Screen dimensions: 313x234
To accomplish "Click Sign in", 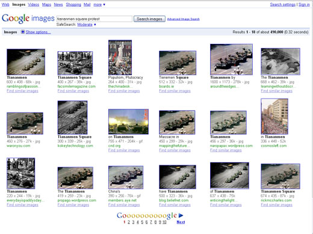I will (304, 4).
